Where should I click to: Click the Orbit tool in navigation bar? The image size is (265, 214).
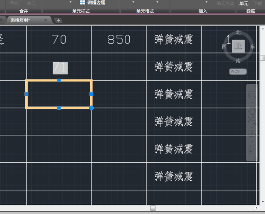pos(252,134)
